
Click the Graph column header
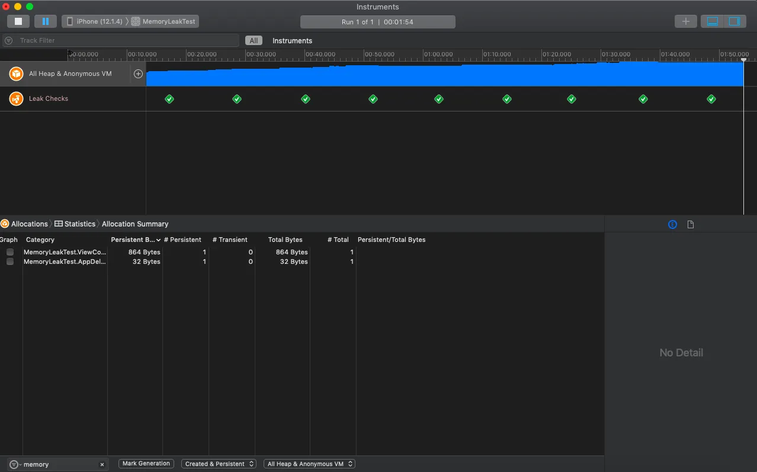click(x=9, y=240)
